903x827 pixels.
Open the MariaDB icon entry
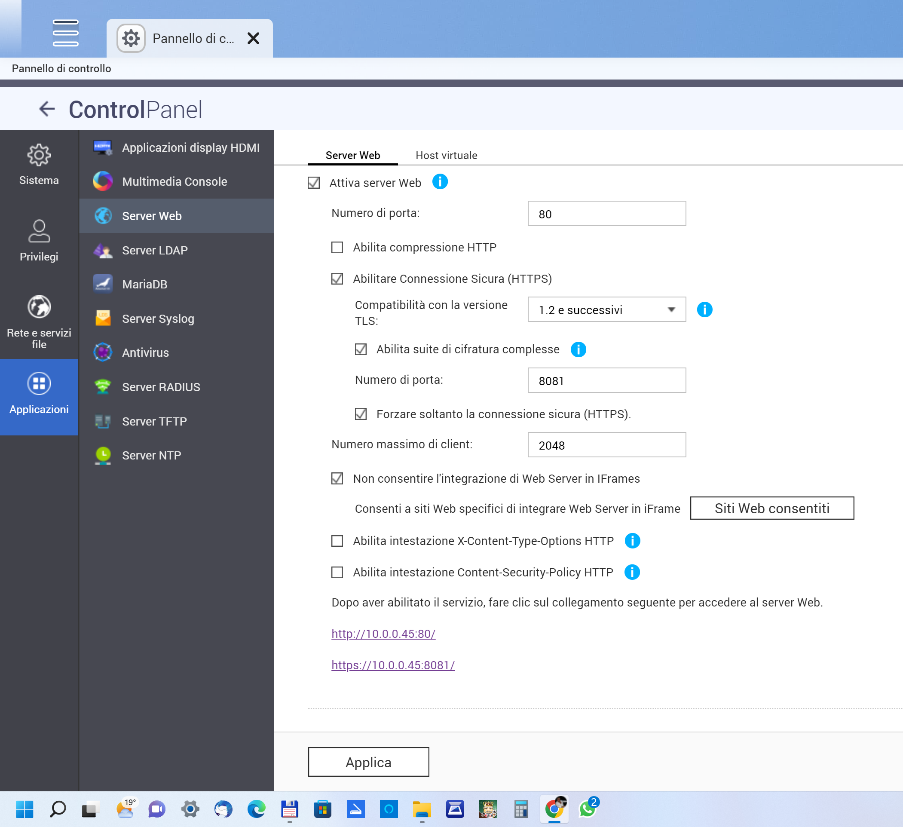(x=103, y=284)
